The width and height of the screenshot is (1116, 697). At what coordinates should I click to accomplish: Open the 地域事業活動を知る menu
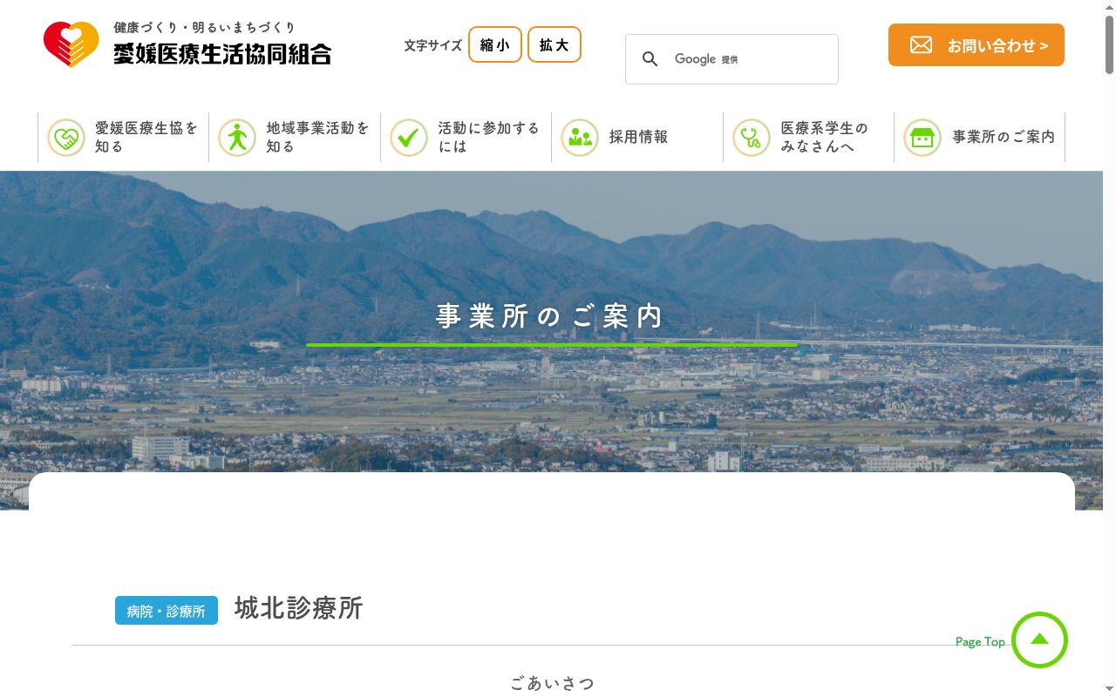(295, 138)
